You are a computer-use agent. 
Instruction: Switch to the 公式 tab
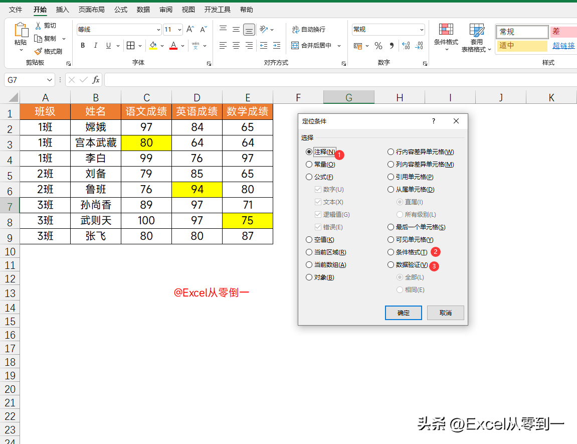click(121, 10)
